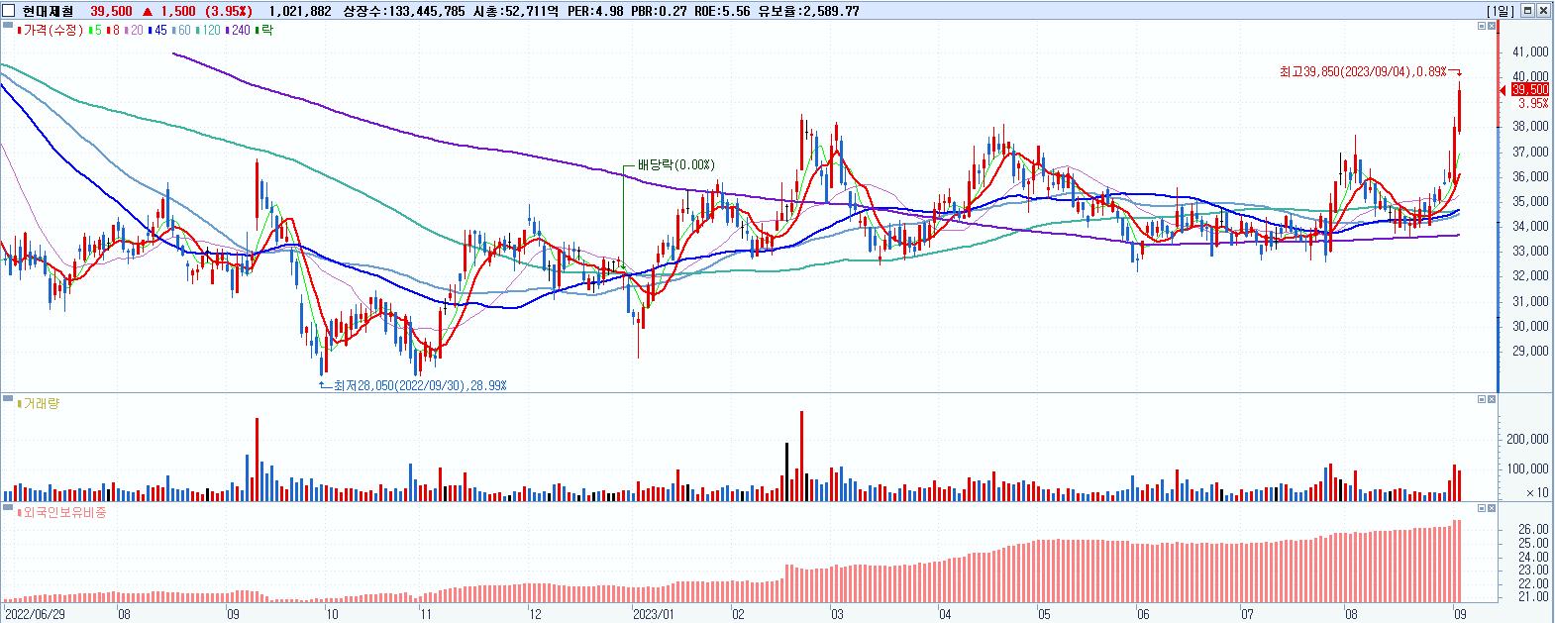Select the 120-day moving average legend

tap(209, 31)
